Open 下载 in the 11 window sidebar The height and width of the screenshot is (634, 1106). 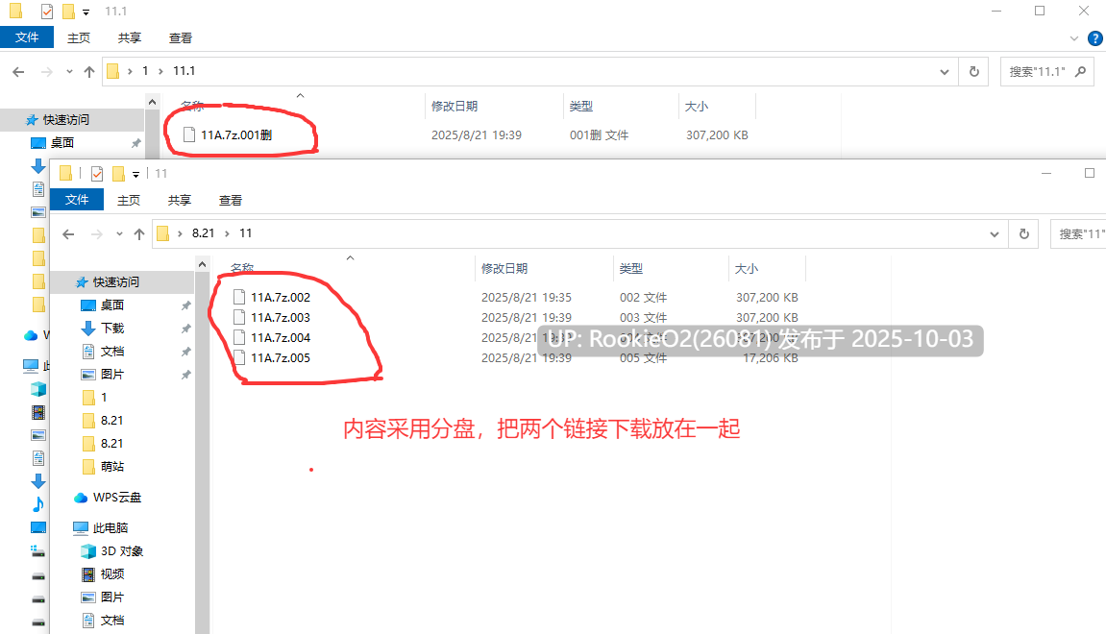(112, 328)
